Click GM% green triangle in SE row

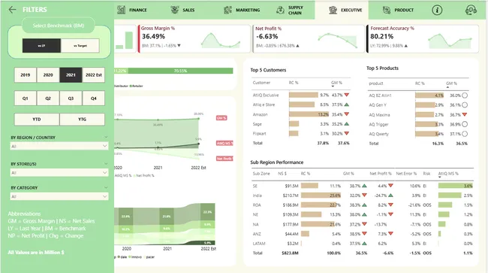364,186
